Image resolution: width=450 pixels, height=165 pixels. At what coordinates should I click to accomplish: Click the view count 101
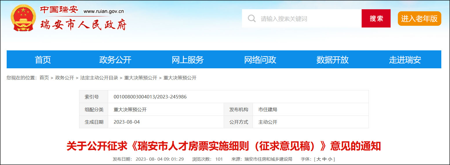click(219, 159)
